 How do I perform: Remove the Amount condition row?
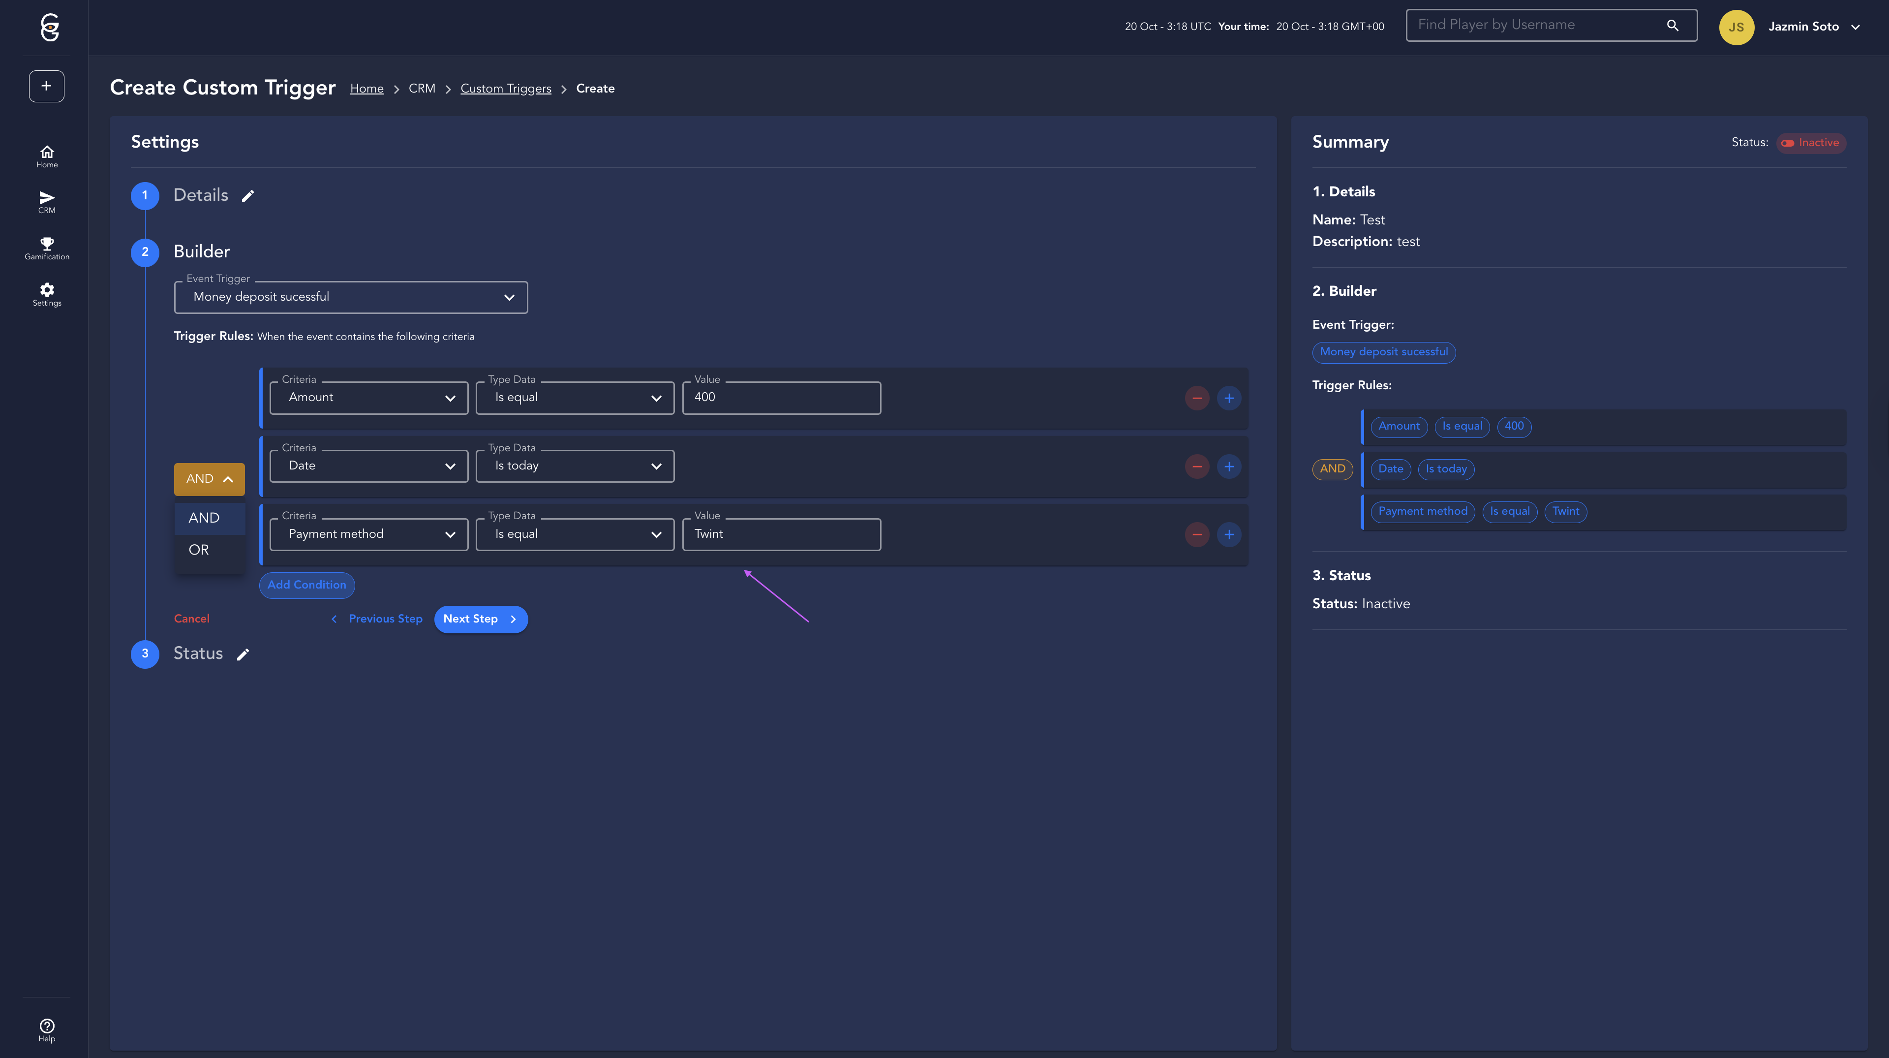point(1197,399)
